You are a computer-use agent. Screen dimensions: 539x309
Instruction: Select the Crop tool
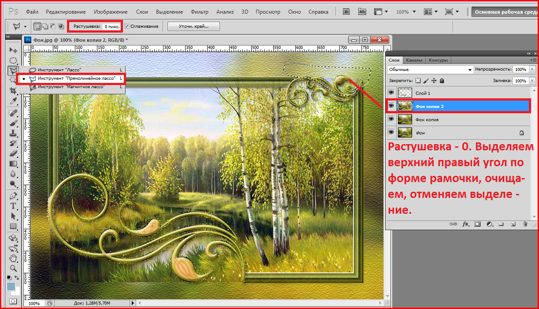tap(13, 90)
